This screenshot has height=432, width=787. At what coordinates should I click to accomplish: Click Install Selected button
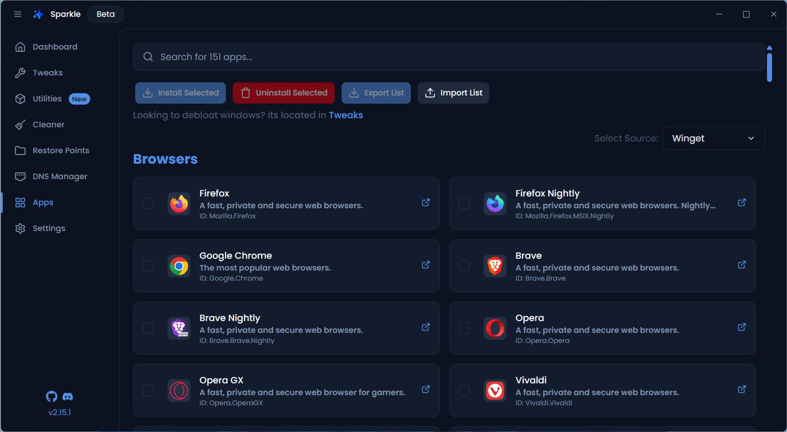[180, 93]
